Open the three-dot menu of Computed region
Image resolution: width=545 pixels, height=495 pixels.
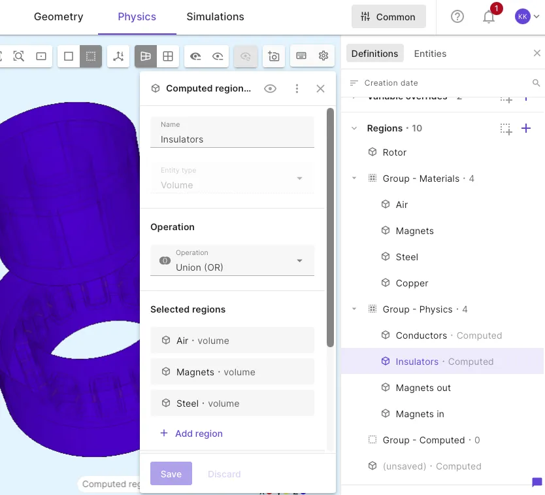pyautogui.click(x=297, y=89)
